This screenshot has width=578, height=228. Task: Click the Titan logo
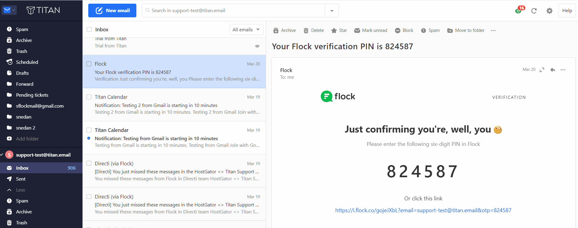[x=43, y=10]
